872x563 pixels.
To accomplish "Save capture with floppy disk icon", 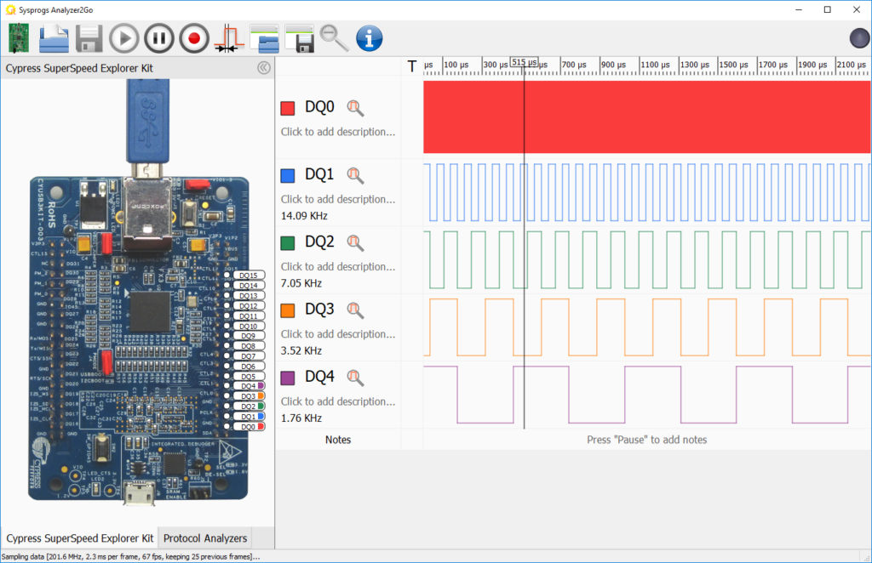I will pos(89,38).
